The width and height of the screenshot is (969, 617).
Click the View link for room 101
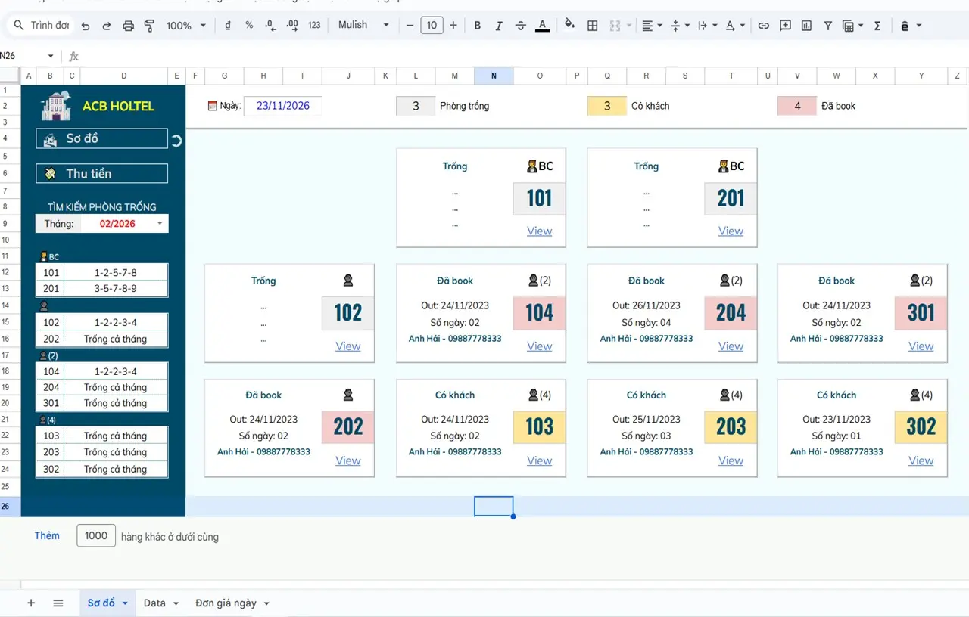click(x=539, y=231)
